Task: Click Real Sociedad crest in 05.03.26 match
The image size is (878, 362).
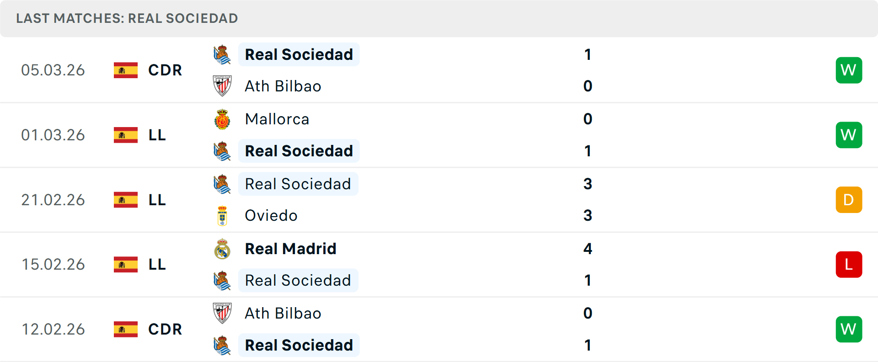Action: coord(222,55)
